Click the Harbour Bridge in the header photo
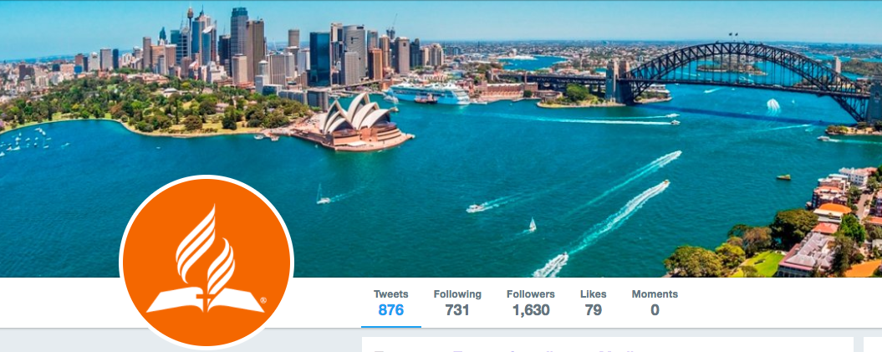Image resolution: width=882 pixels, height=352 pixels. (x=742, y=76)
